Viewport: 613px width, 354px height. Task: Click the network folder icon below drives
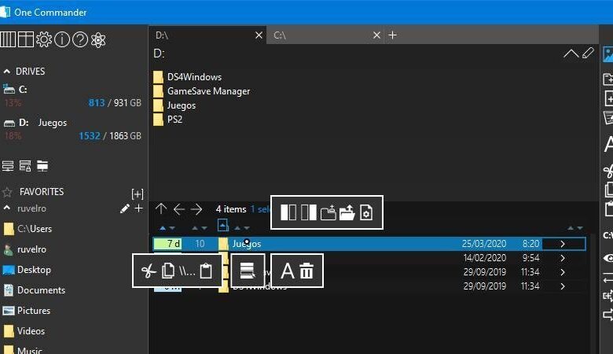coord(42,166)
